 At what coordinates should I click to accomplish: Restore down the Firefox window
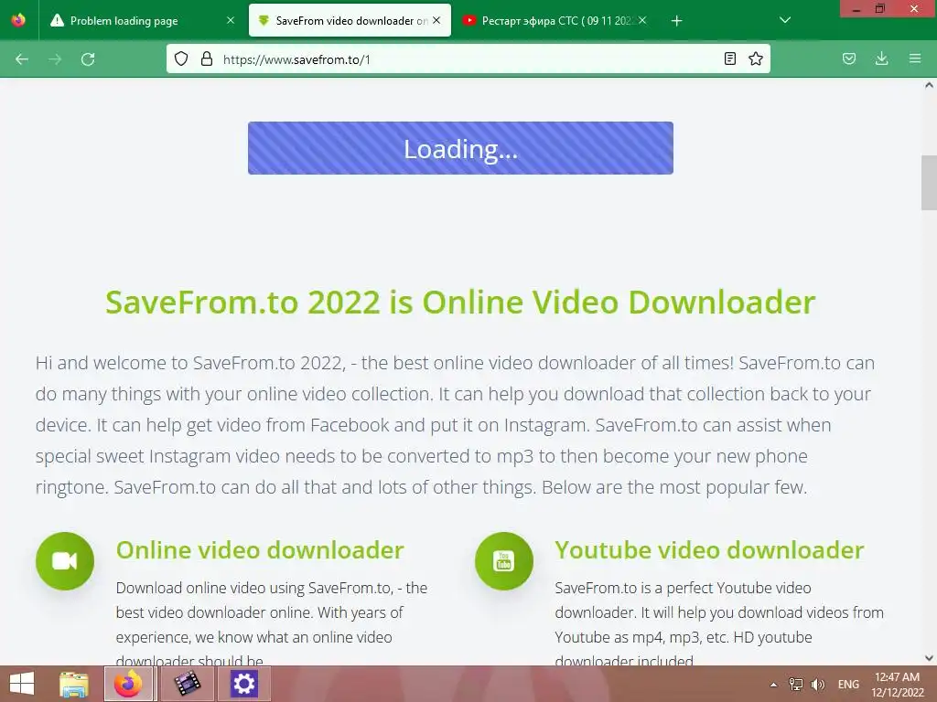click(880, 9)
